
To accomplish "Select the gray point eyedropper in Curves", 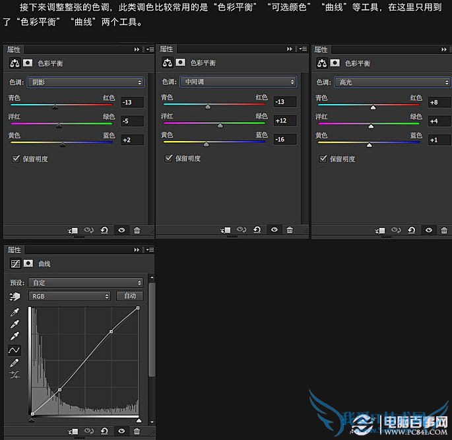I will click(15, 324).
